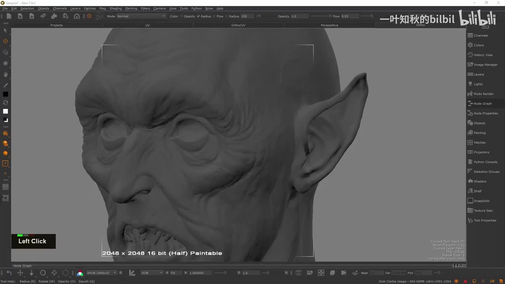
Task: Toggle the Opacity pressure checkbox
Action: pyautogui.click(x=198, y=16)
